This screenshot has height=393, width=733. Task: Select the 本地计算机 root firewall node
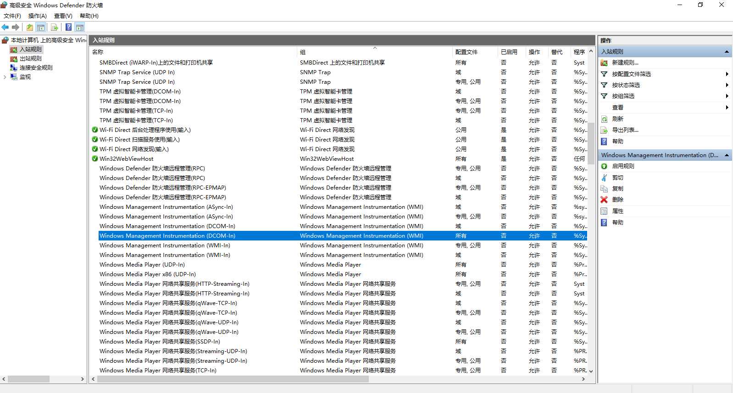point(44,40)
